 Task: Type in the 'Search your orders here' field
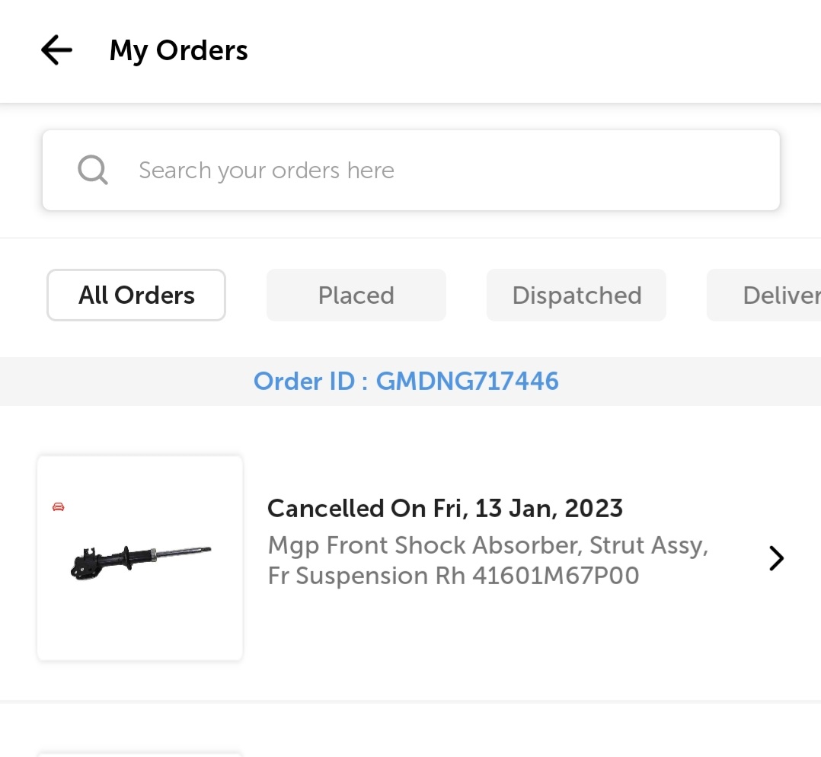tap(426, 170)
